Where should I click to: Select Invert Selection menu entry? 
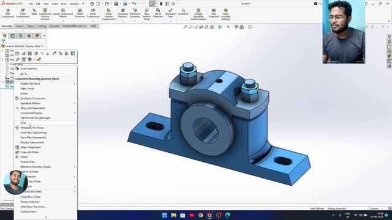45,68
